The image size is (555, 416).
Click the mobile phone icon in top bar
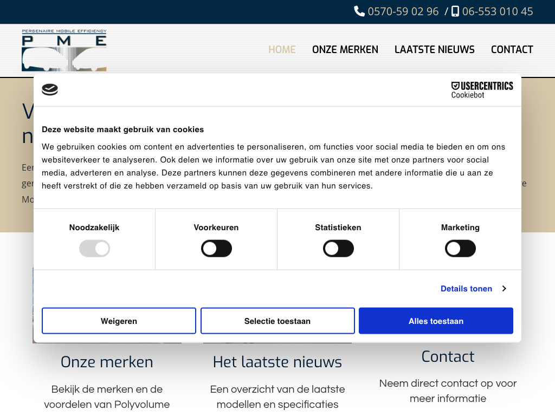[455, 11]
